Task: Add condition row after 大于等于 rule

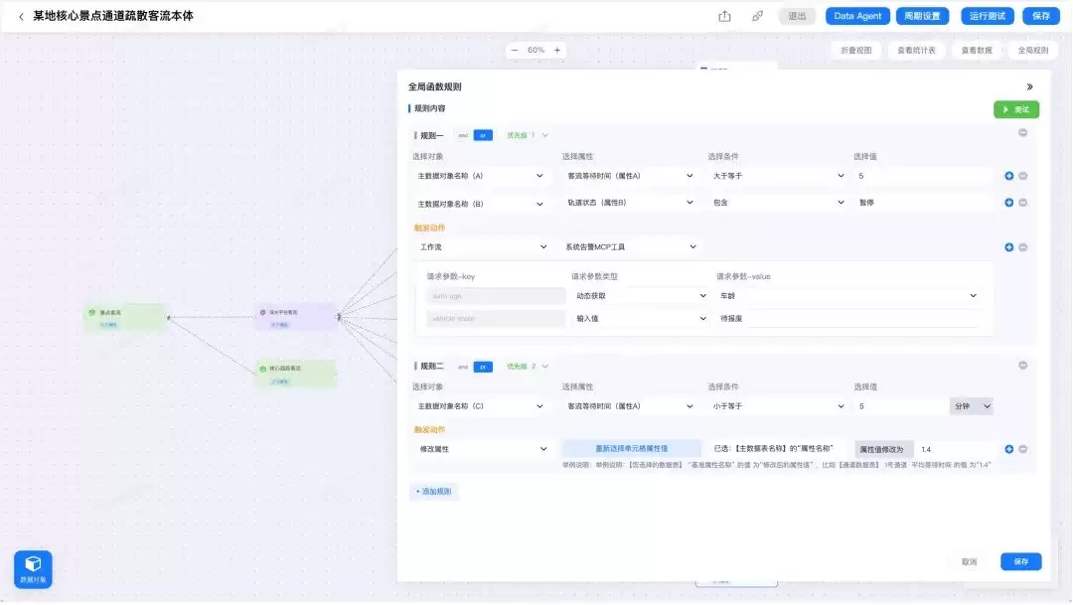Action: coord(1009,176)
